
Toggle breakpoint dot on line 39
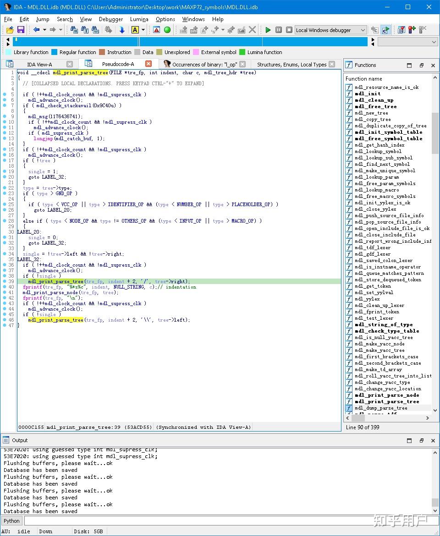click(4, 282)
